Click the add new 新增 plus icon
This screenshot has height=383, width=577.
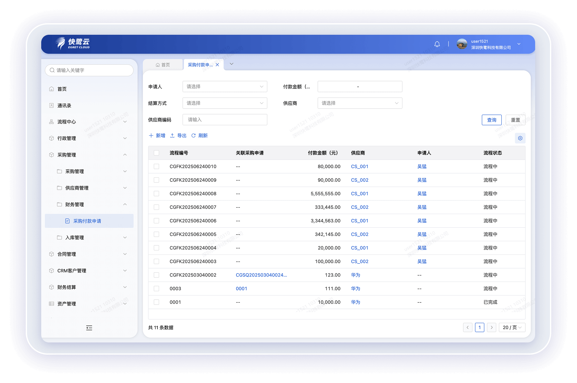click(x=151, y=135)
